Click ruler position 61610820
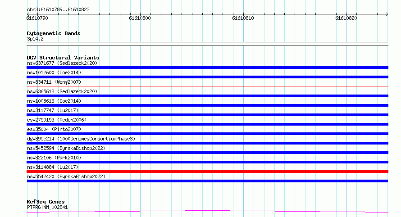Image resolution: width=401 pixels, height=217 pixels. click(346, 18)
